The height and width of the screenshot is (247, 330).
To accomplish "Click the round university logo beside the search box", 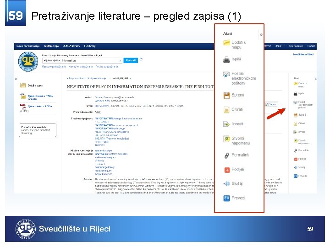I will point(28,62).
